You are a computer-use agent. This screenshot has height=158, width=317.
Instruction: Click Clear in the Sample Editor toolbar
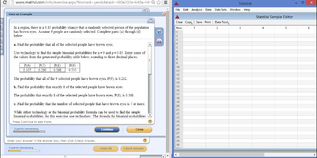[179, 22]
